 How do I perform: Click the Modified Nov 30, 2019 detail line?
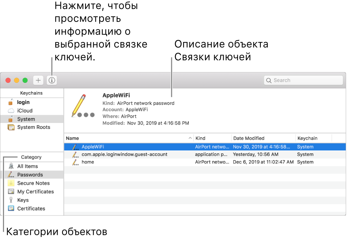point(146,123)
